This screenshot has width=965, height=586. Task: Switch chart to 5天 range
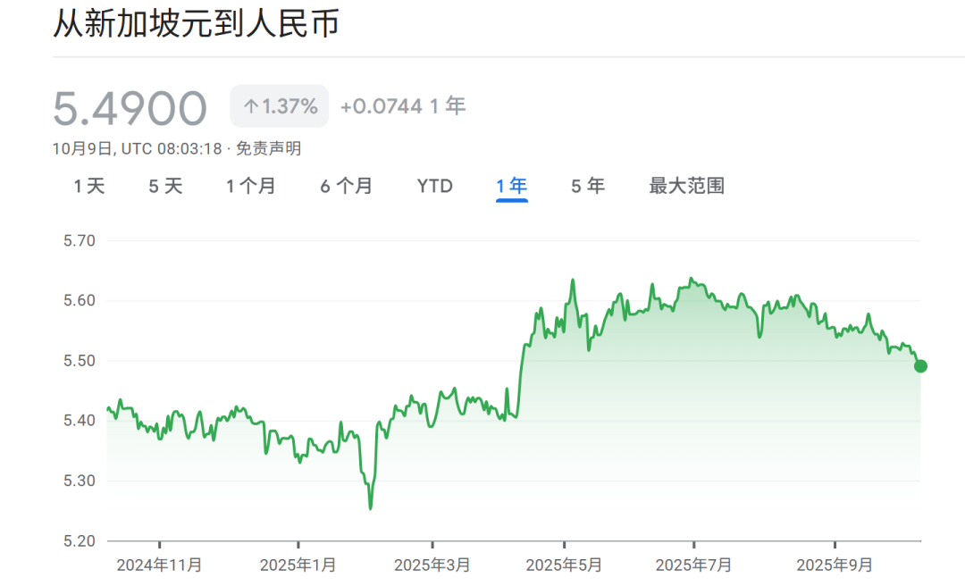(165, 186)
